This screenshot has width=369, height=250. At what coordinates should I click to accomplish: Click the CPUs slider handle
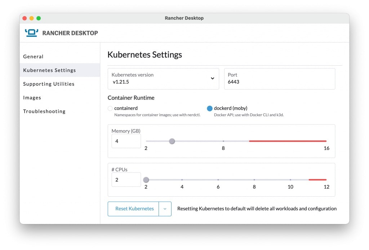(146, 180)
